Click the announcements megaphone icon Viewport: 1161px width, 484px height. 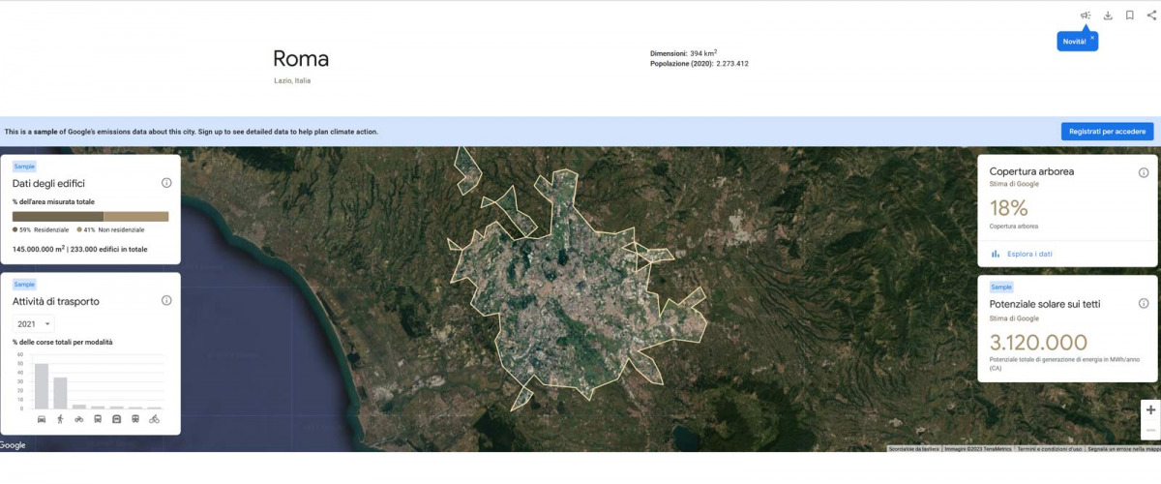[x=1086, y=15]
